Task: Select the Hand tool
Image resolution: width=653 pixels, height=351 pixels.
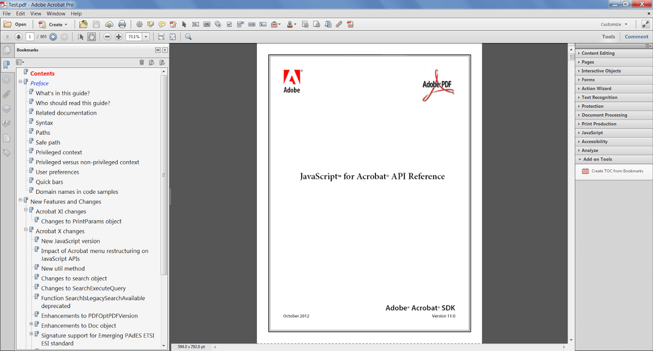Action: click(91, 36)
